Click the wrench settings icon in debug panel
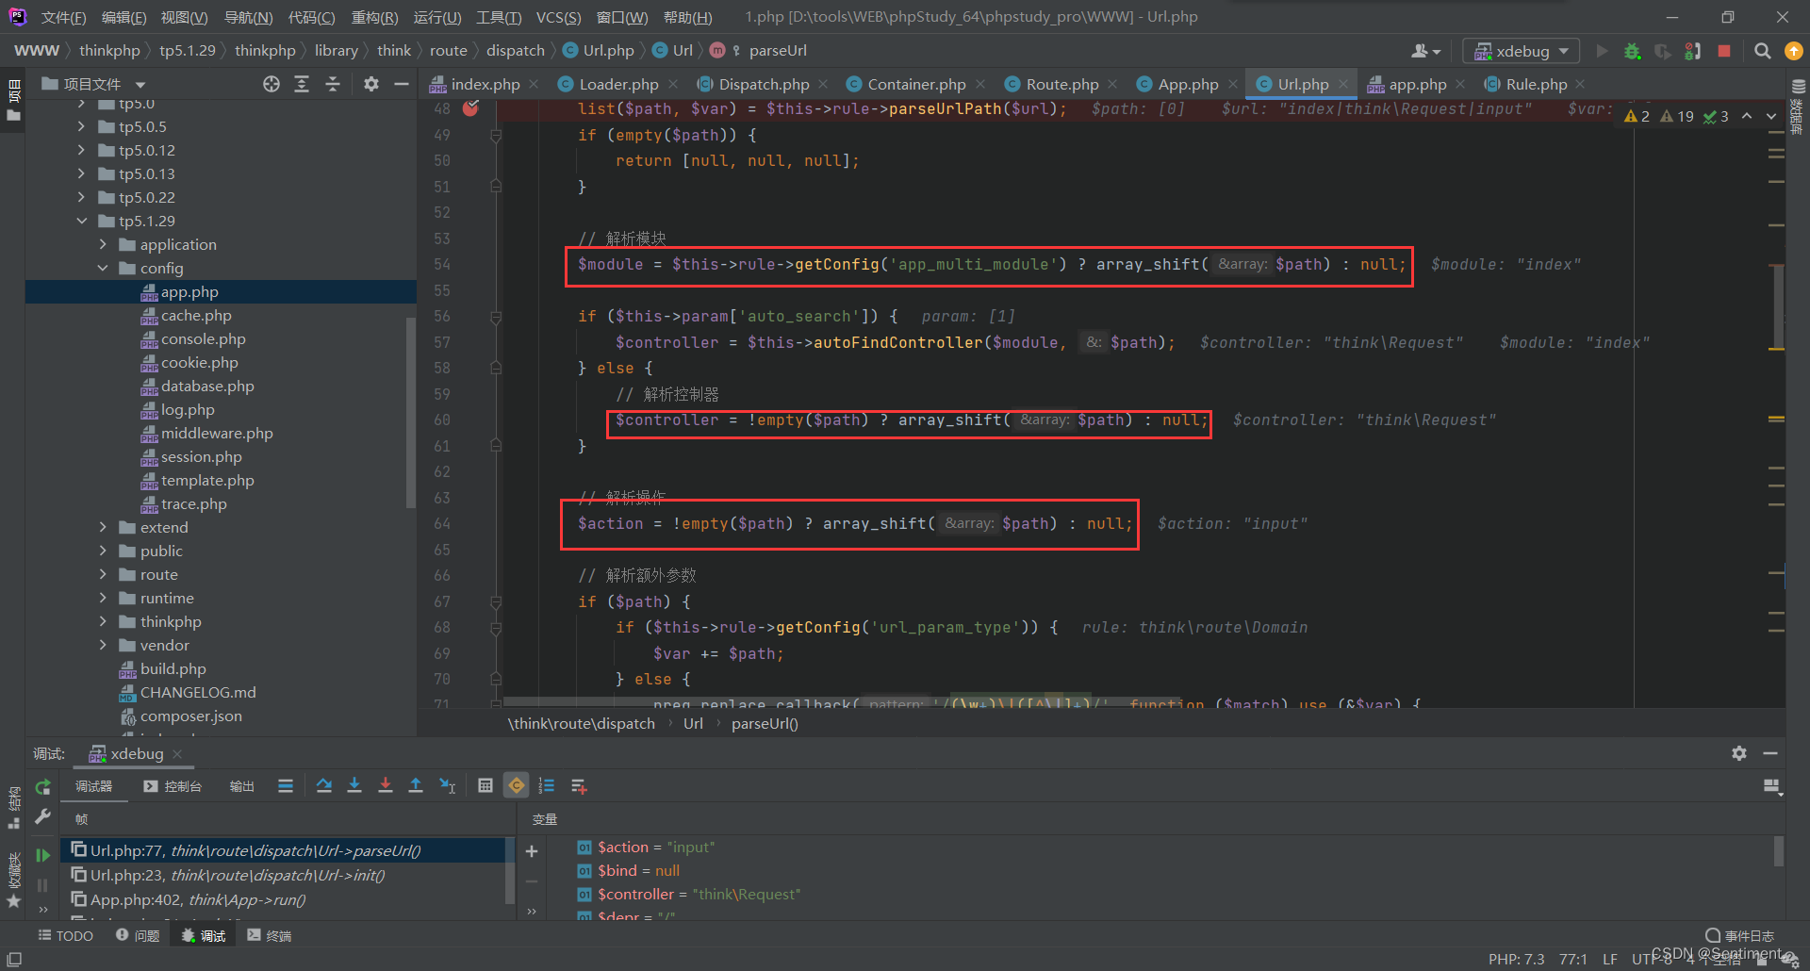The height and width of the screenshot is (971, 1810). (x=42, y=816)
